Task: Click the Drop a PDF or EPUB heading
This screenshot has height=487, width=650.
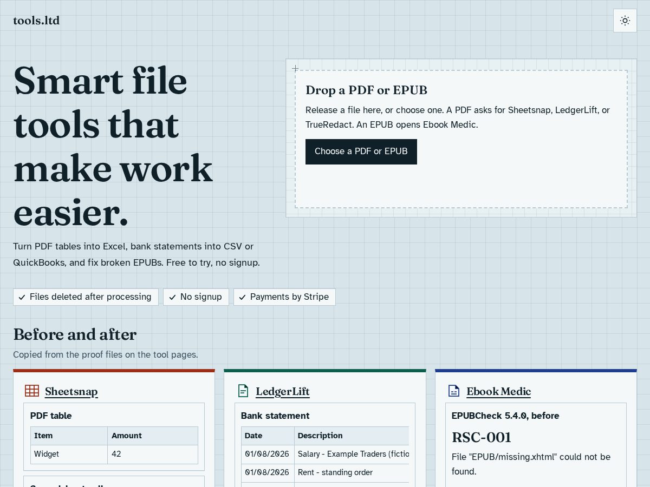Action: [366, 90]
